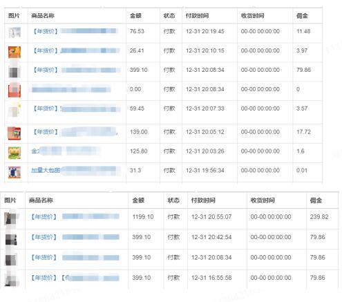Open the 【年货价】 product link in the 76.53 row

[x=75, y=31]
